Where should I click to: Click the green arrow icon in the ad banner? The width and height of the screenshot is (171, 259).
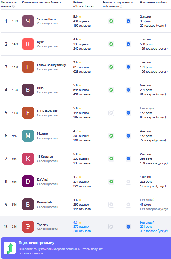pos(10,248)
